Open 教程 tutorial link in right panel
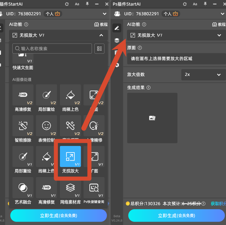Screen dimensions: 226x225 (219, 24)
